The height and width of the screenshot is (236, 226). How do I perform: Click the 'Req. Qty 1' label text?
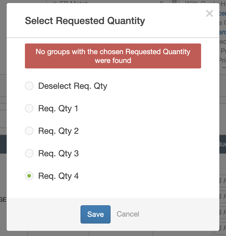[58, 109]
